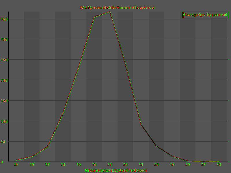Select x-axis tick label 20
Viewport: 231px width, 173px height.
pos(94,164)
